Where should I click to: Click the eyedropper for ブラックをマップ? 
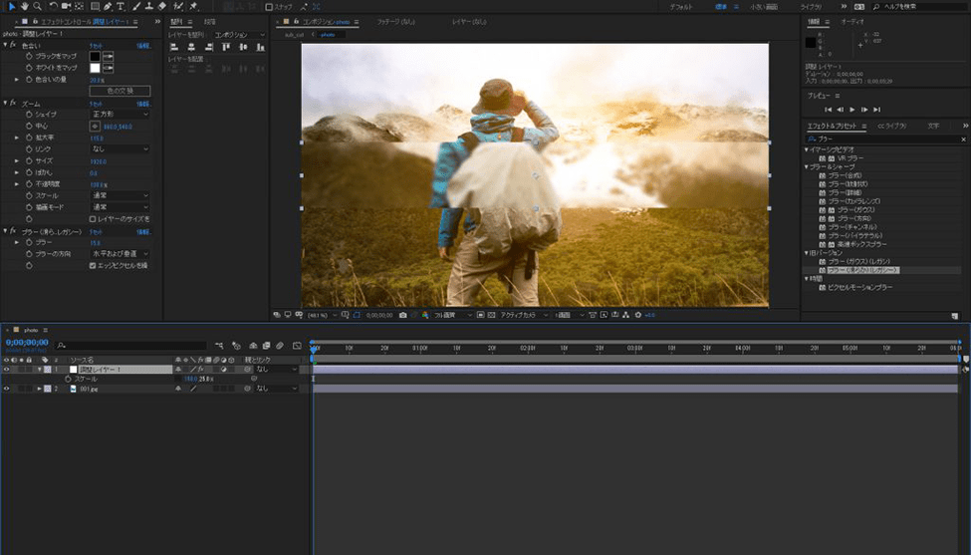[x=109, y=57]
